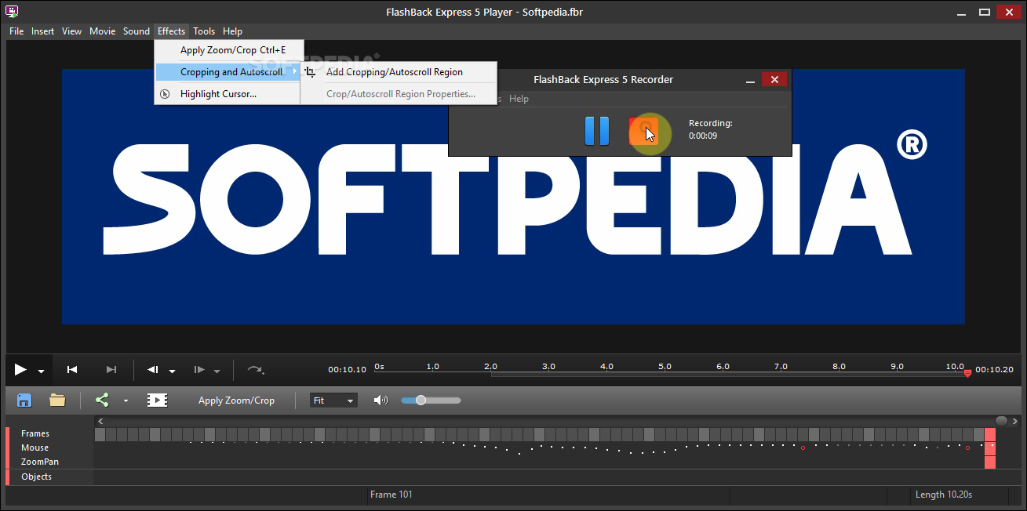The height and width of the screenshot is (511, 1027).
Task: Jump to the movie start
Action: [x=72, y=370]
